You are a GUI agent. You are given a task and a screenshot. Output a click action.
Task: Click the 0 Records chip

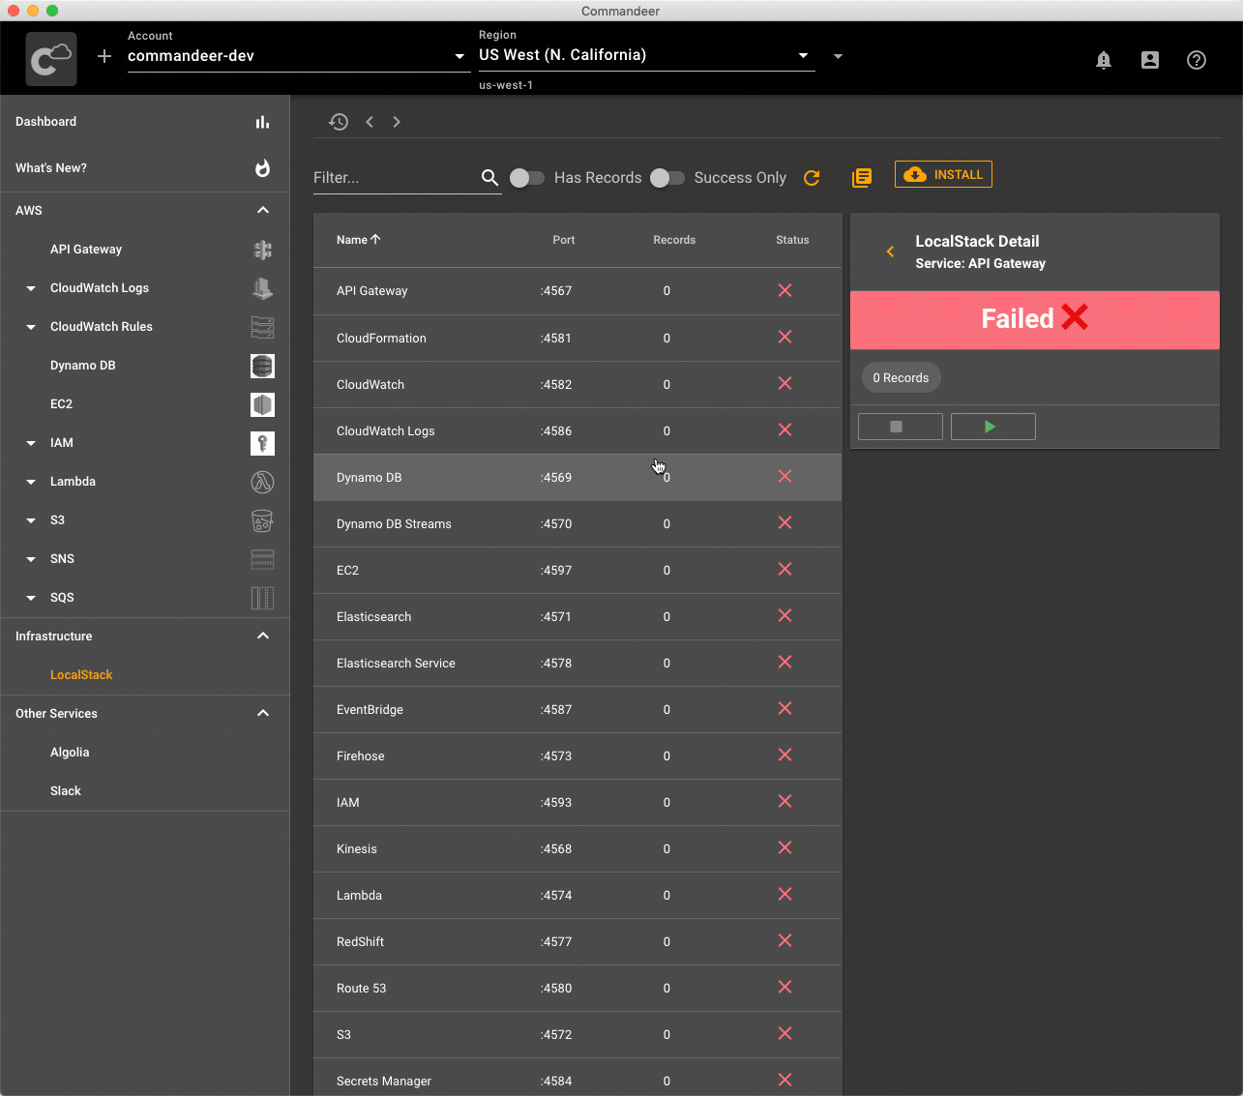coord(901,377)
